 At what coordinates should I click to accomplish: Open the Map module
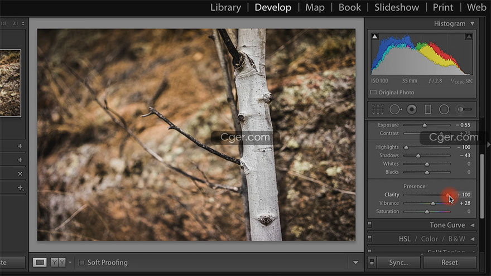315,7
